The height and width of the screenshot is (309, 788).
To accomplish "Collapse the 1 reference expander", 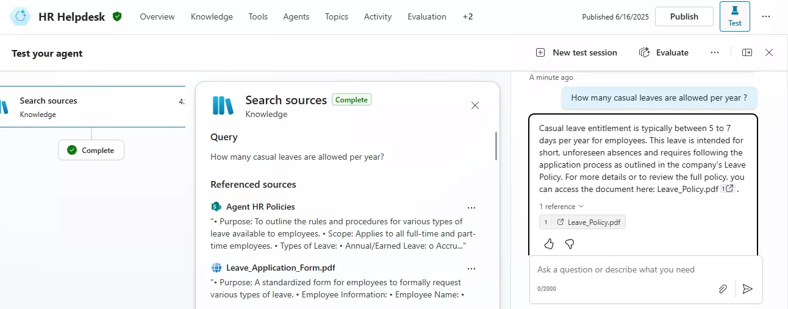I will click(x=561, y=207).
